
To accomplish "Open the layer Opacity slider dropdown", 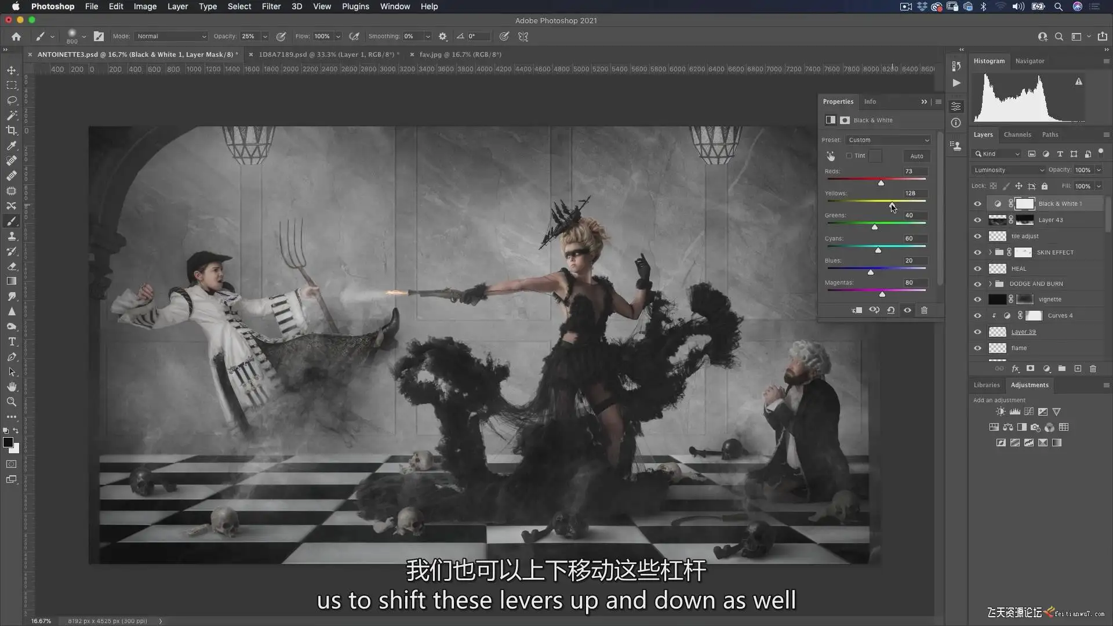I will pyautogui.click(x=1099, y=170).
